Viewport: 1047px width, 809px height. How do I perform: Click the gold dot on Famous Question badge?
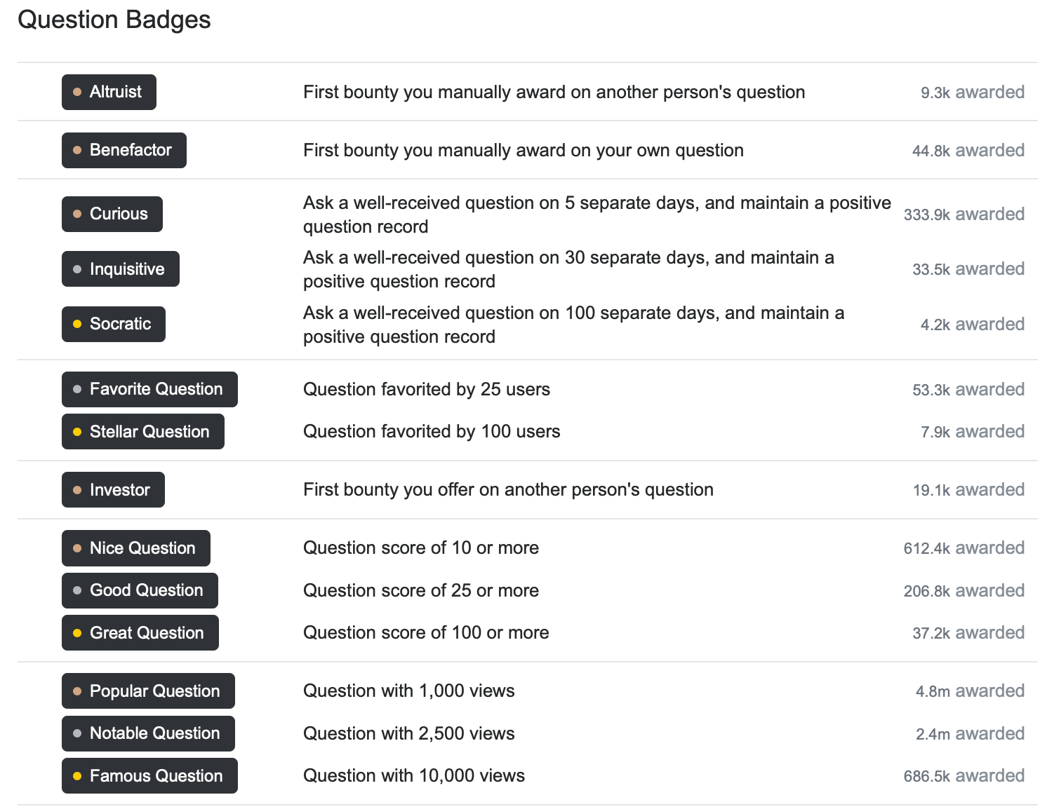77,776
